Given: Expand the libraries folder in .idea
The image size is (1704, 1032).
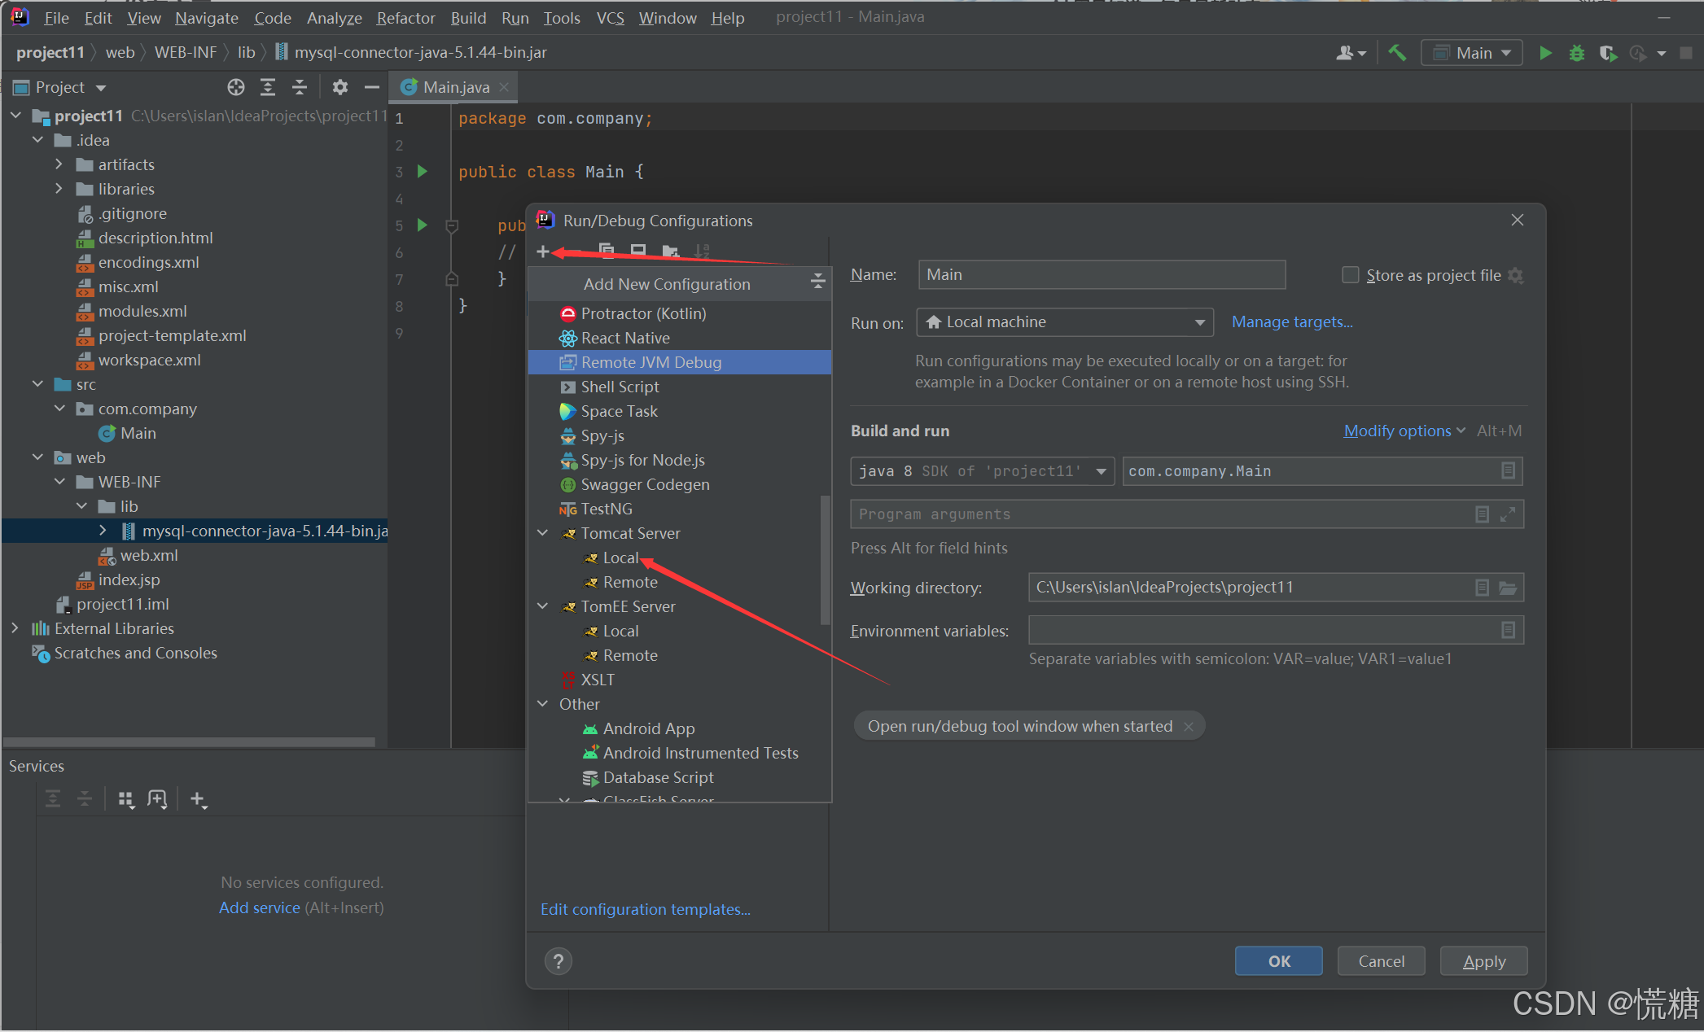Looking at the screenshot, I should [x=59, y=189].
